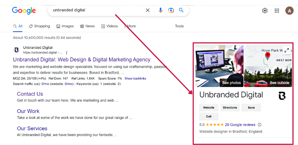
Task: Open Google settings gear icon
Action: click(x=265, y=11)
